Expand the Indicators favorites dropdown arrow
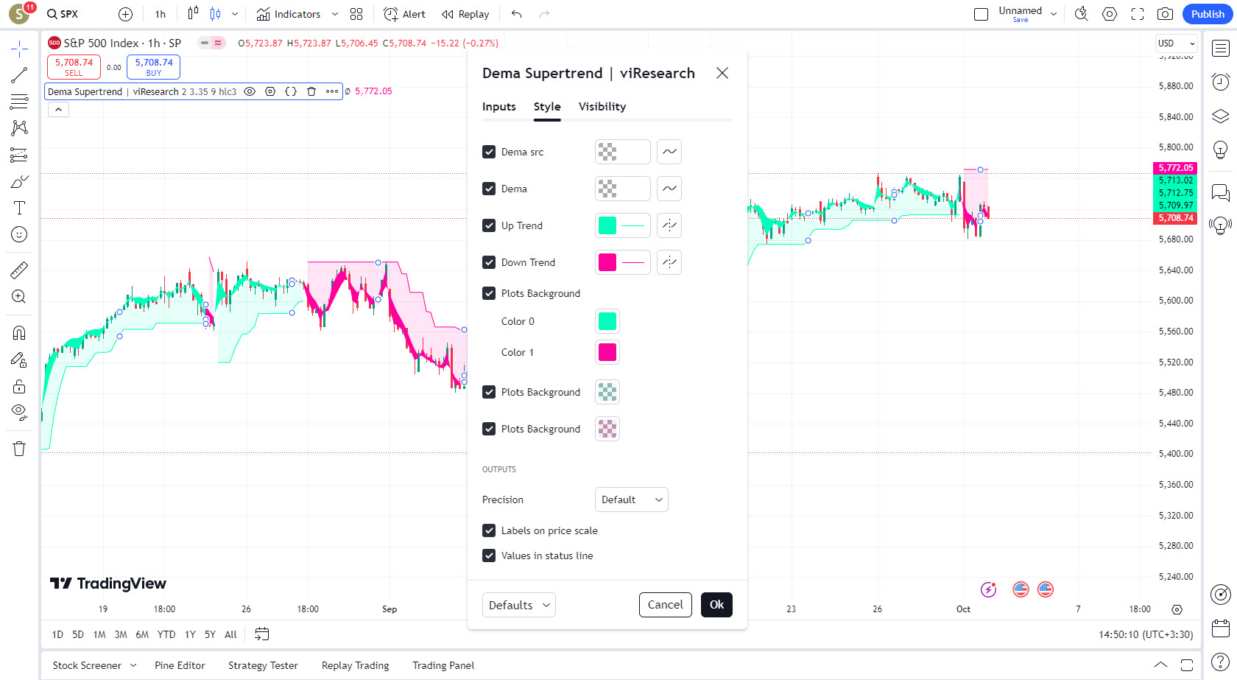The height and width of the screenshot is (680, 1237). 335,14
